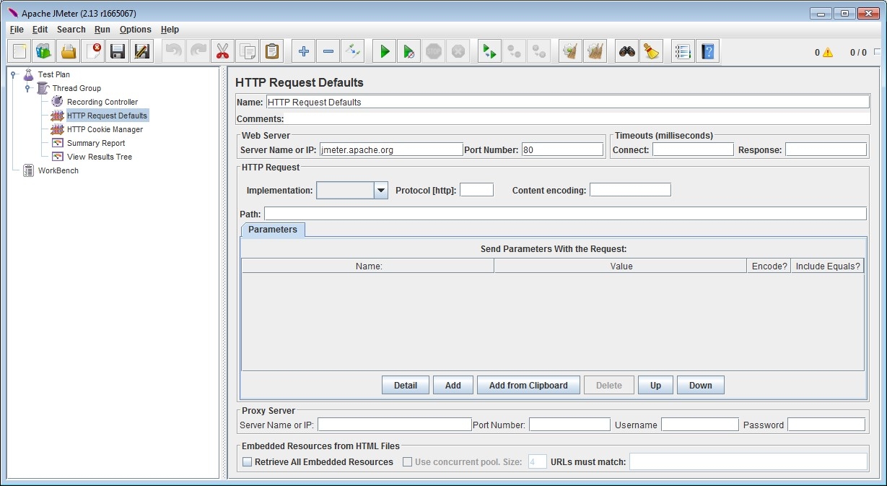Open the File menu
The height and width of the screenshot is (486, 887).
[x=17, y=30]
